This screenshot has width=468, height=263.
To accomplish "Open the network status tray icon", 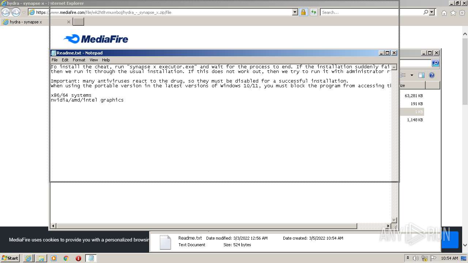I will 424,258.
